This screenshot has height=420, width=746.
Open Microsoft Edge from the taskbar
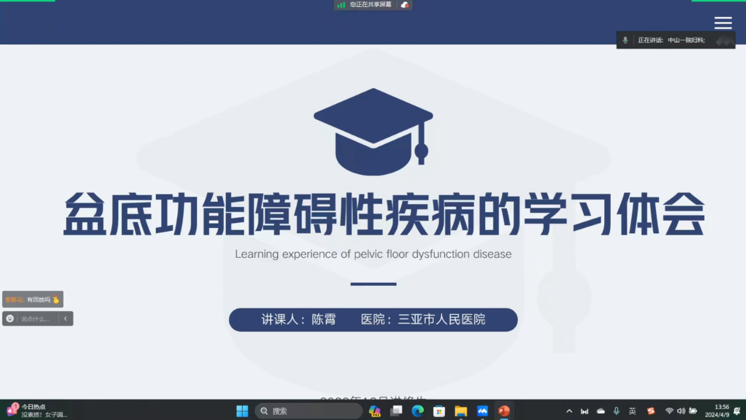point(418,411)
